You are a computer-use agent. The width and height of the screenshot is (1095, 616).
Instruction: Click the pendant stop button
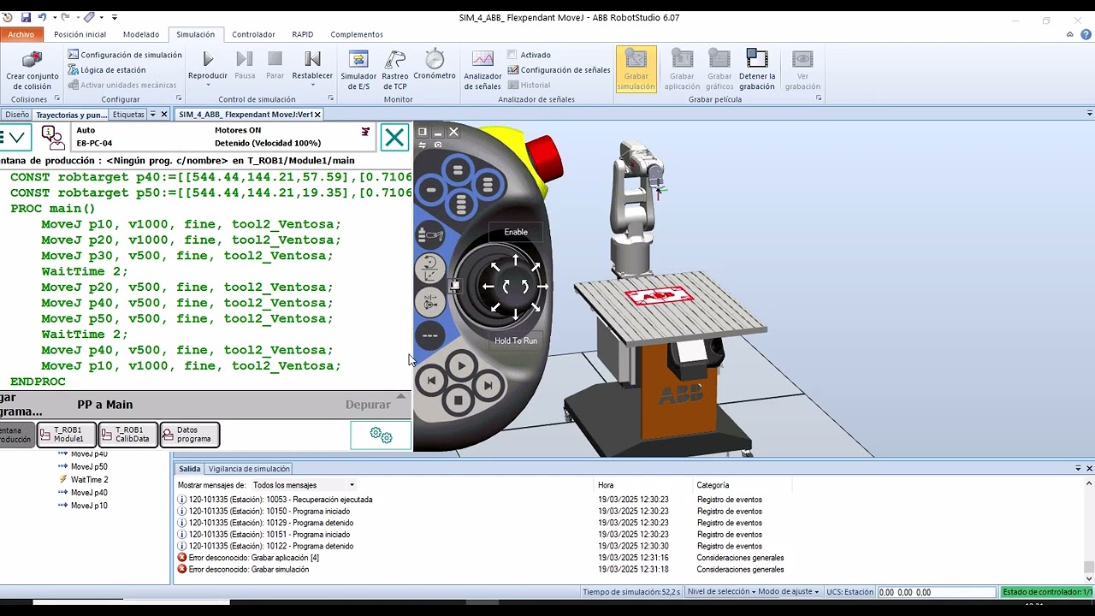point(458,400)
